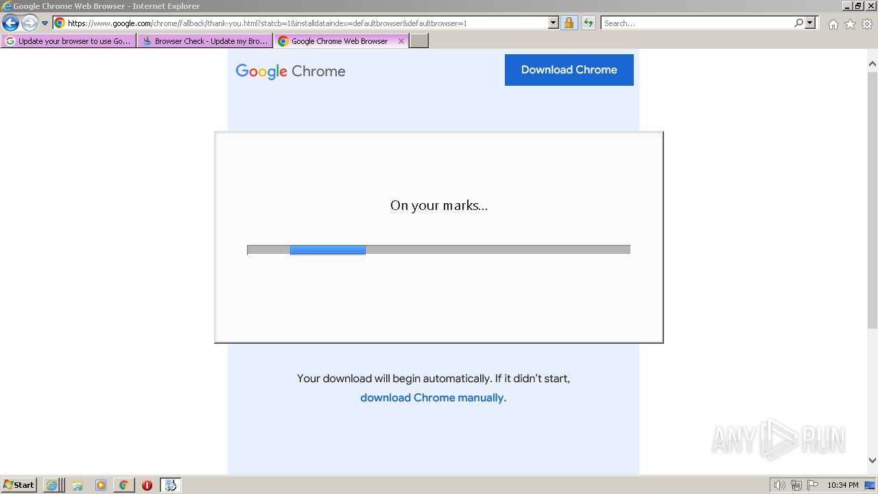Click the blue Download Chrome button
878x494 pixels.
coord(569,70)
